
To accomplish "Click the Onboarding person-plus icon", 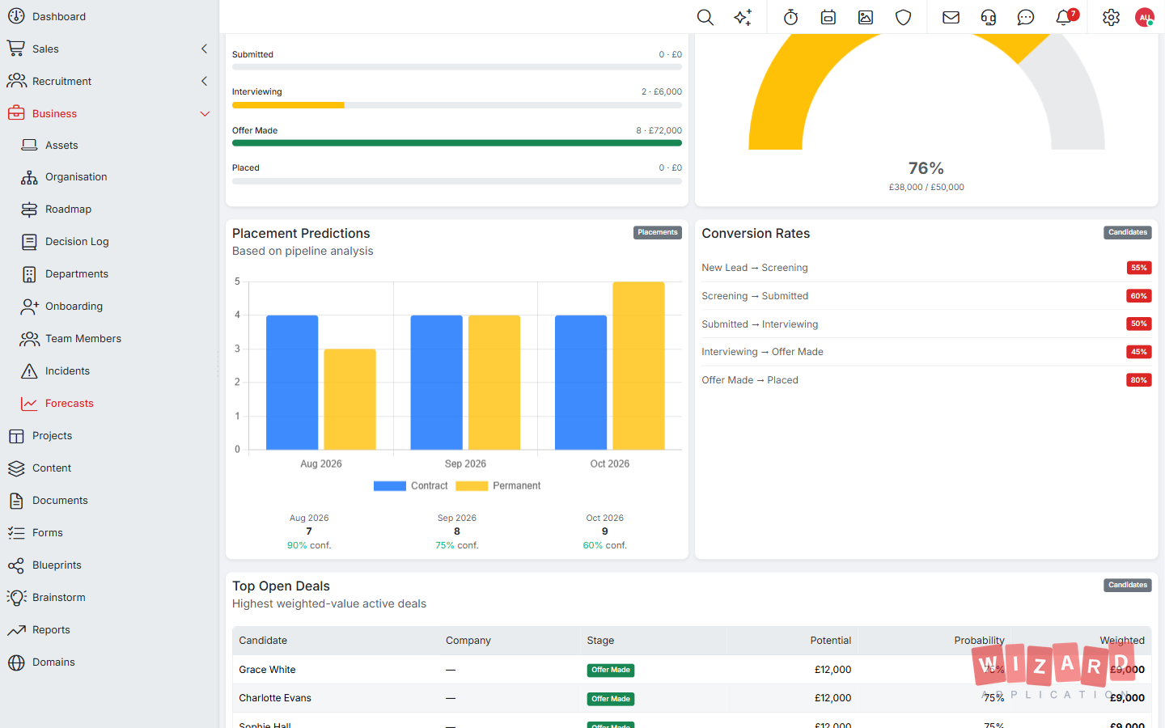I will click(x=29, y=307).
